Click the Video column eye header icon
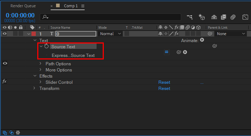 (4, 28)
